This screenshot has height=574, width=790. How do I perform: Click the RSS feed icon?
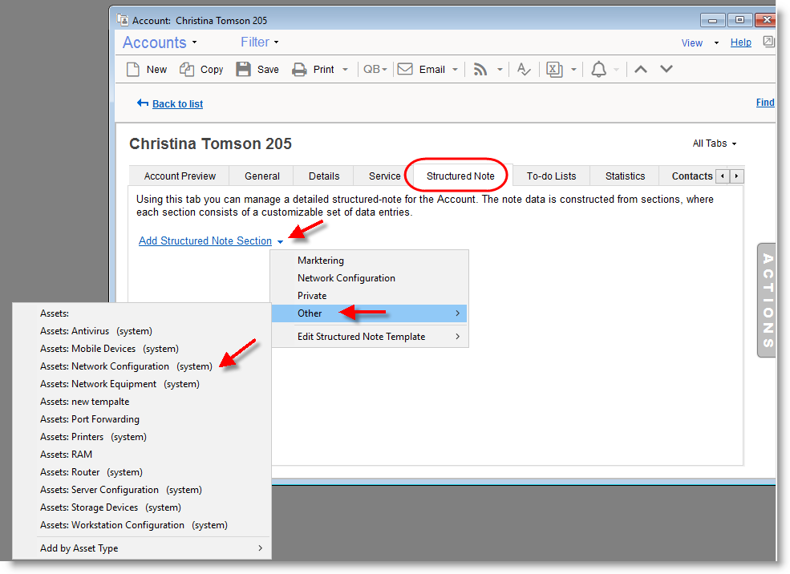coord(480,70)
